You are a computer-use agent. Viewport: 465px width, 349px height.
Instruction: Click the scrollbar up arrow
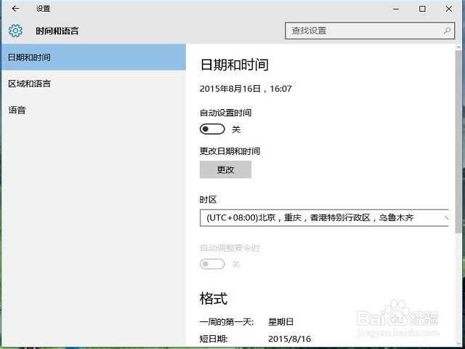tap(458, 47)
